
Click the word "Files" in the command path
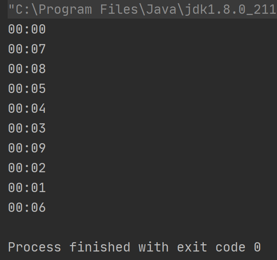119,10
